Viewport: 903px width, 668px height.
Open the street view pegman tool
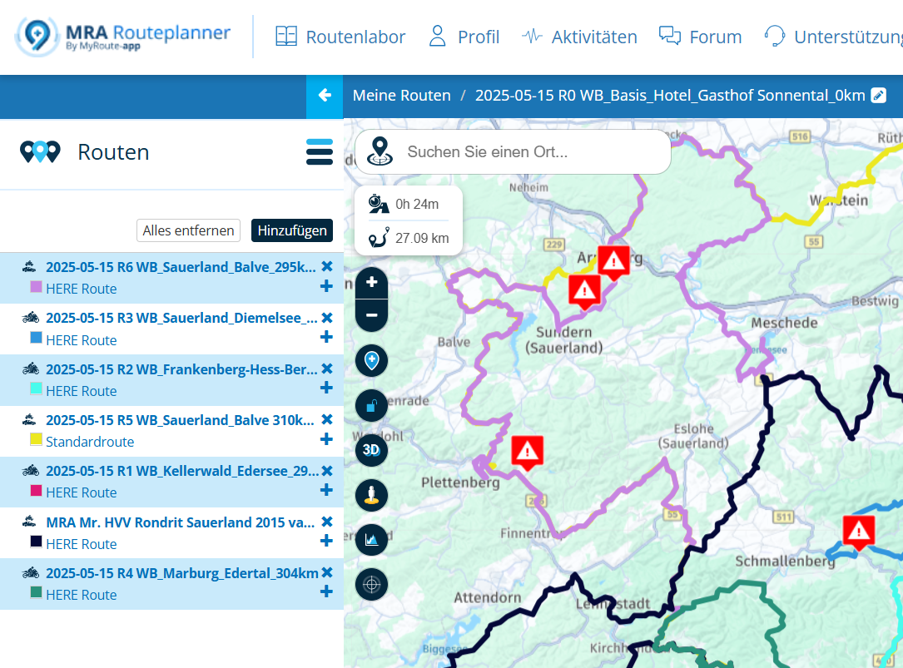click(x=371, y=495)
